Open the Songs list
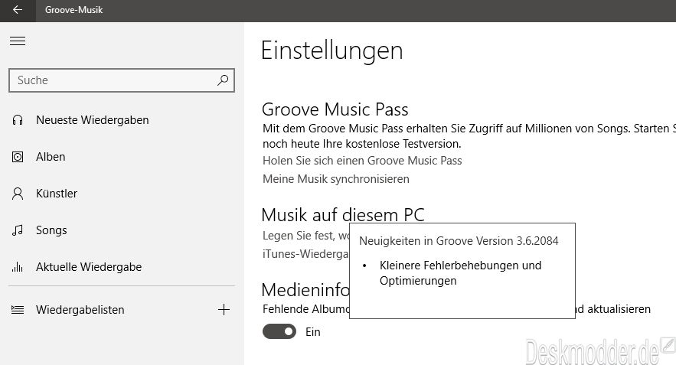676x365 pixels. [x=51, y=230]
